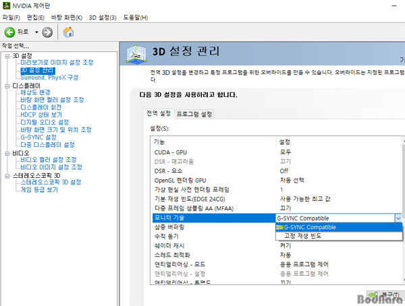Image resolution: width=405 pixels, height=306 pixels.
Task: Open 해상도 변경 page
Action: click(x=35, y=92)
